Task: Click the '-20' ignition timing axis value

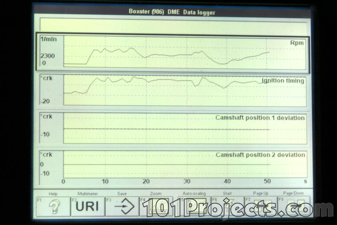Action: pyautogui.click(x=45, y=101)
